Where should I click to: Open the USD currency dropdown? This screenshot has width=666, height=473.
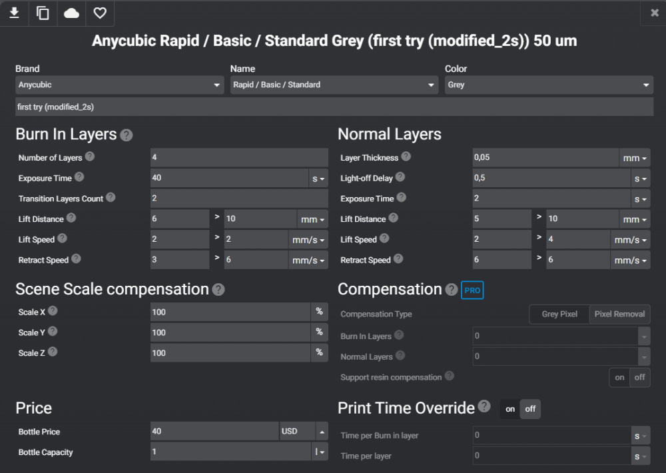click(x=304, y=431)
